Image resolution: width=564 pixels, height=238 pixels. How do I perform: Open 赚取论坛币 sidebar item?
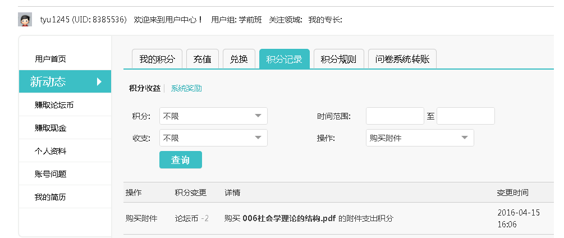point(54,105)
